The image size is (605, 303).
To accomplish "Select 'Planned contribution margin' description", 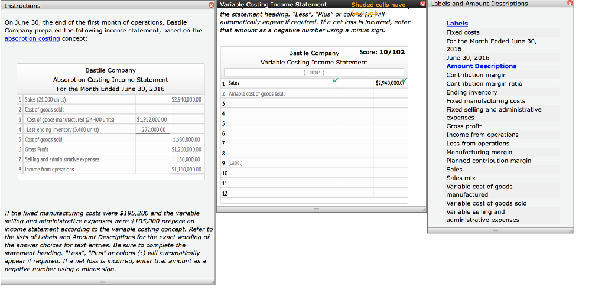I will pyautogui.click(x=489, y=161).
